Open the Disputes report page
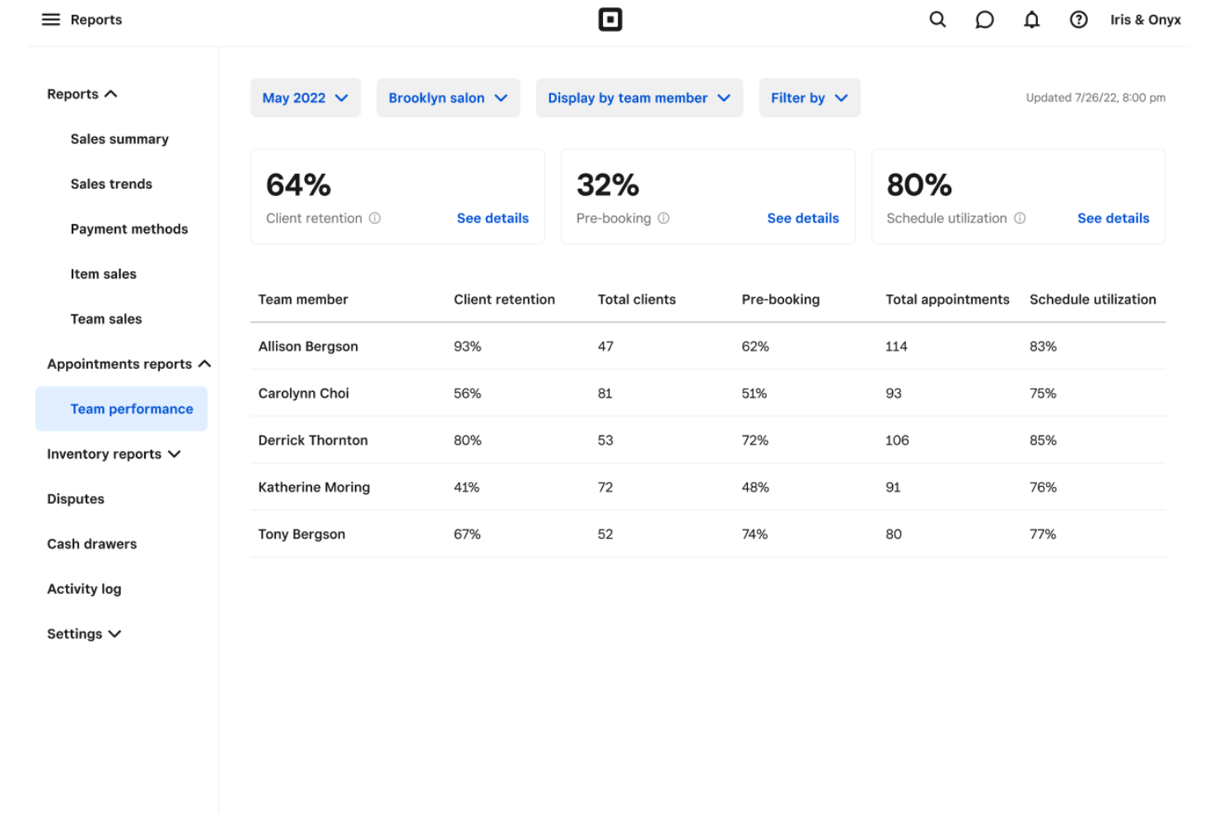This screenshot has height=813, width=1219. click(75, 498)
